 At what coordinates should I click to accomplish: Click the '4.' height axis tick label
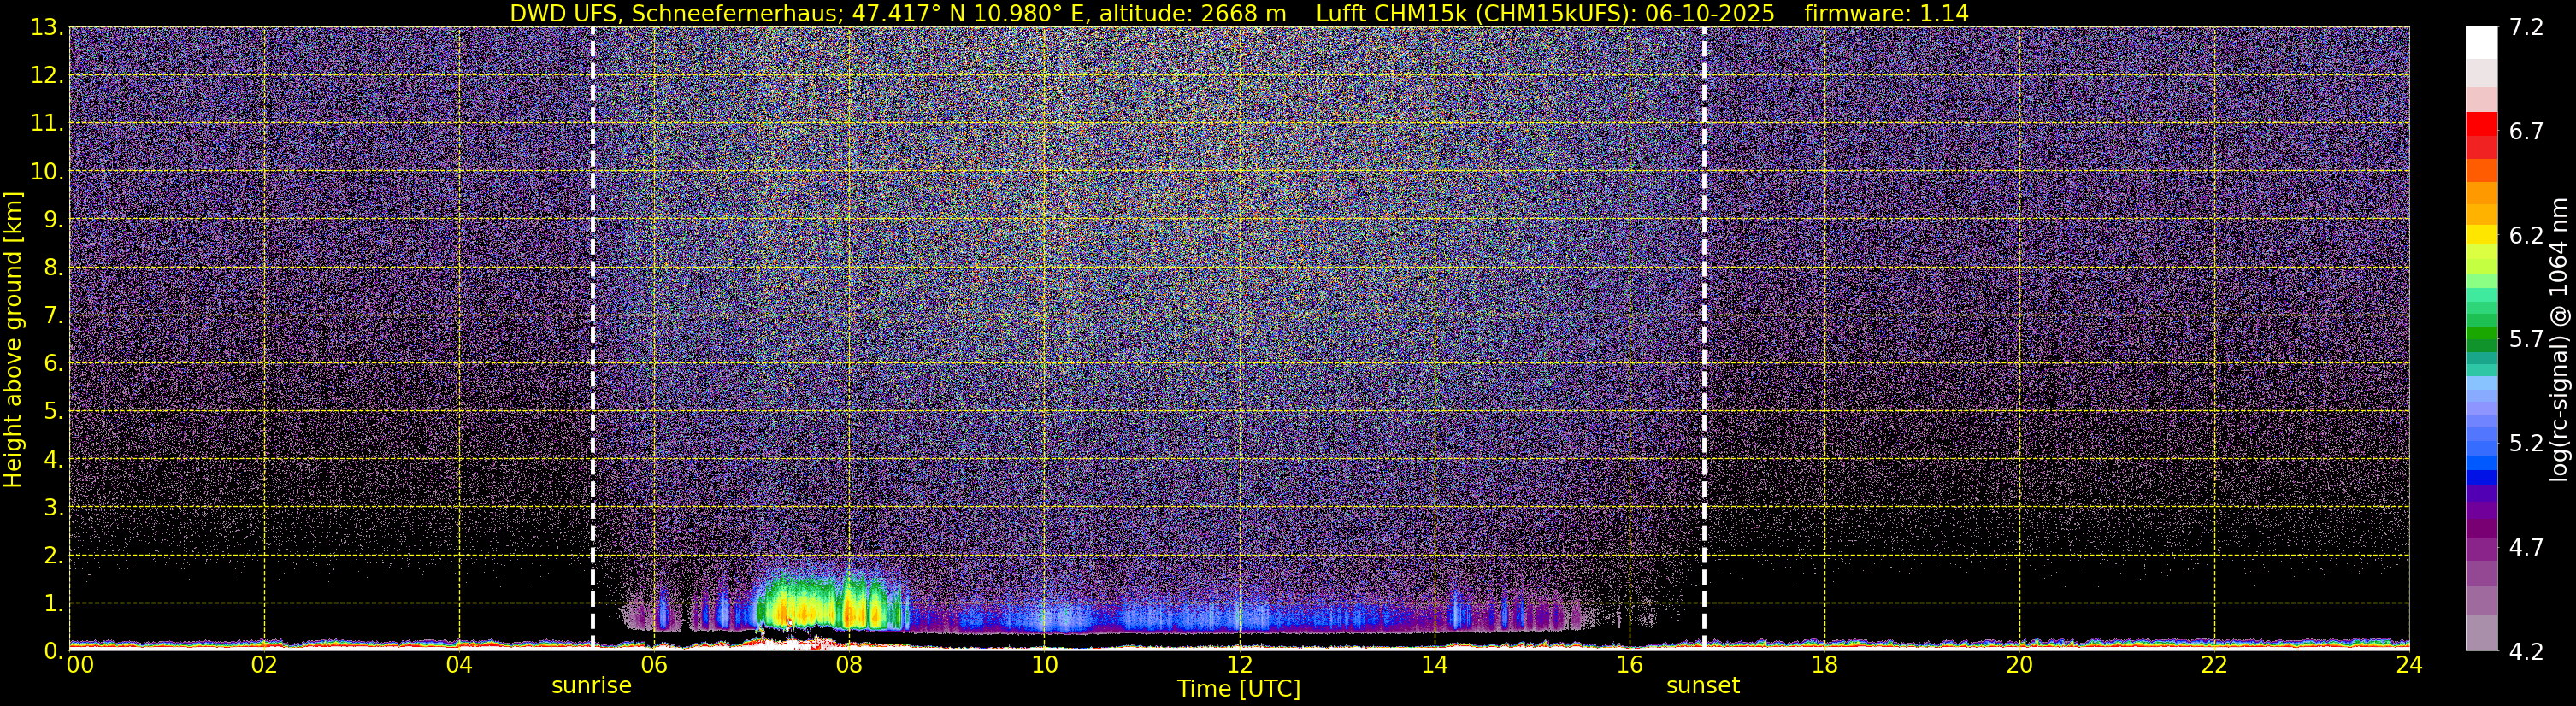53,459
